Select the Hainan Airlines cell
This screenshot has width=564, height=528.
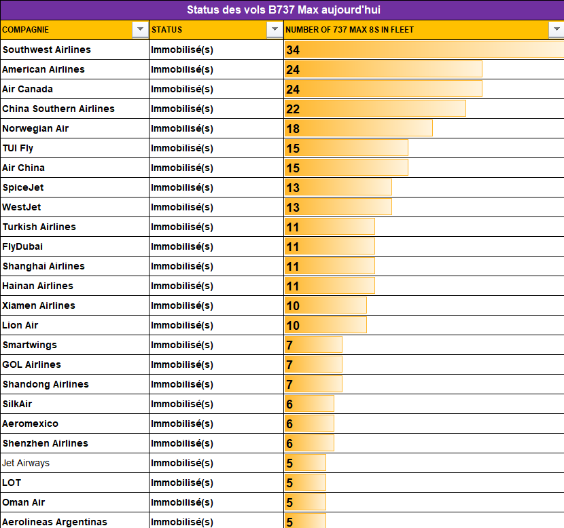(x=75, y=286)
